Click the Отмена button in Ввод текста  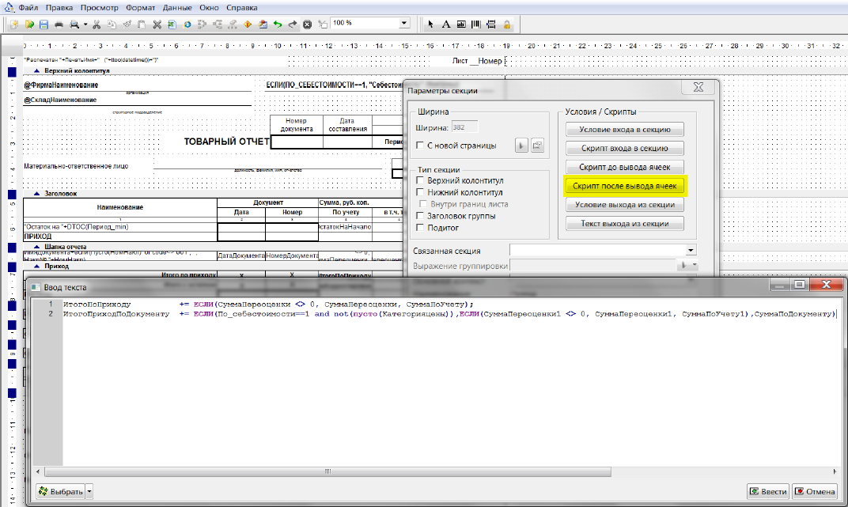(x=815, y=491)
